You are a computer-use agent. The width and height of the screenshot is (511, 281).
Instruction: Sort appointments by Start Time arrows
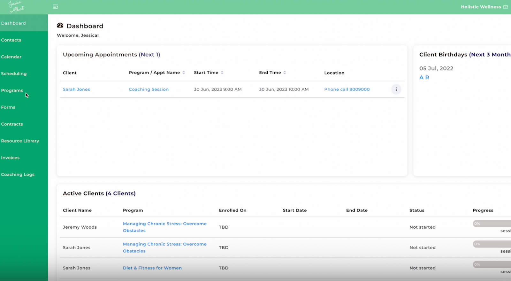coord(222,73)
